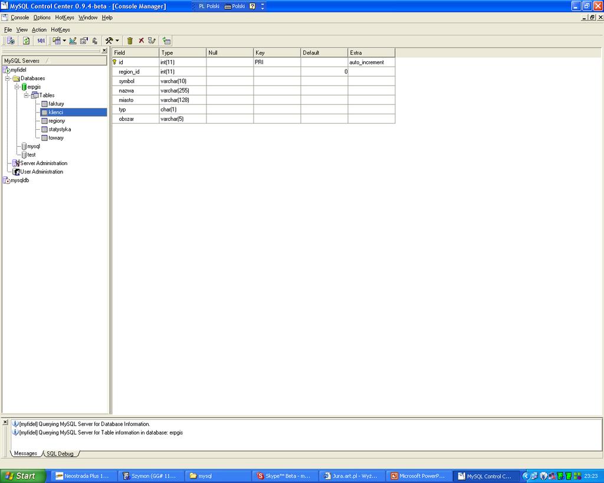Open the Console menu
This screenshot has width=604, height=483.
pyautogui.click(x=19, y=17)
